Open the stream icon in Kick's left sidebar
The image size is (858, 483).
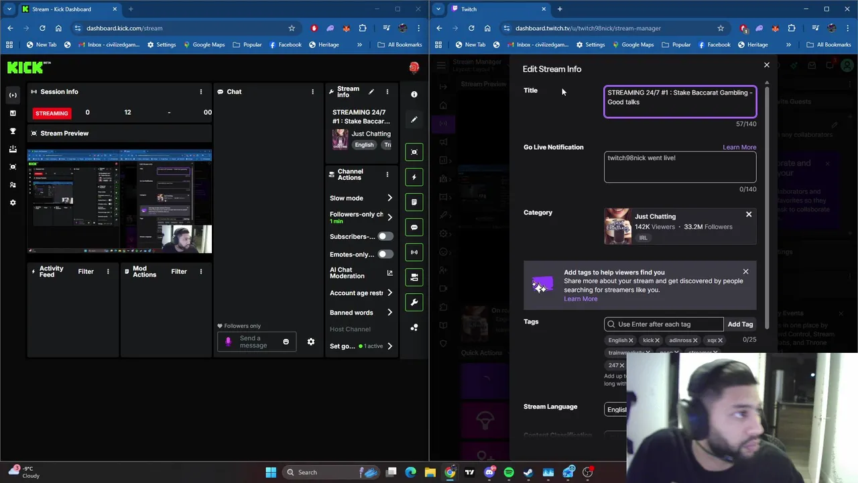pyautogui.click(x=13, y=95)
